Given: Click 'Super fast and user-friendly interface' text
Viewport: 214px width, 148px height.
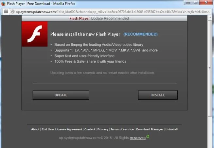Looking at the screenshot, I should pos(84,56).
